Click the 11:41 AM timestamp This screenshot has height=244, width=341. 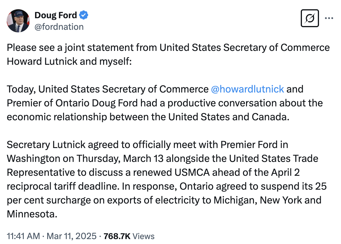tap(23, 236)
